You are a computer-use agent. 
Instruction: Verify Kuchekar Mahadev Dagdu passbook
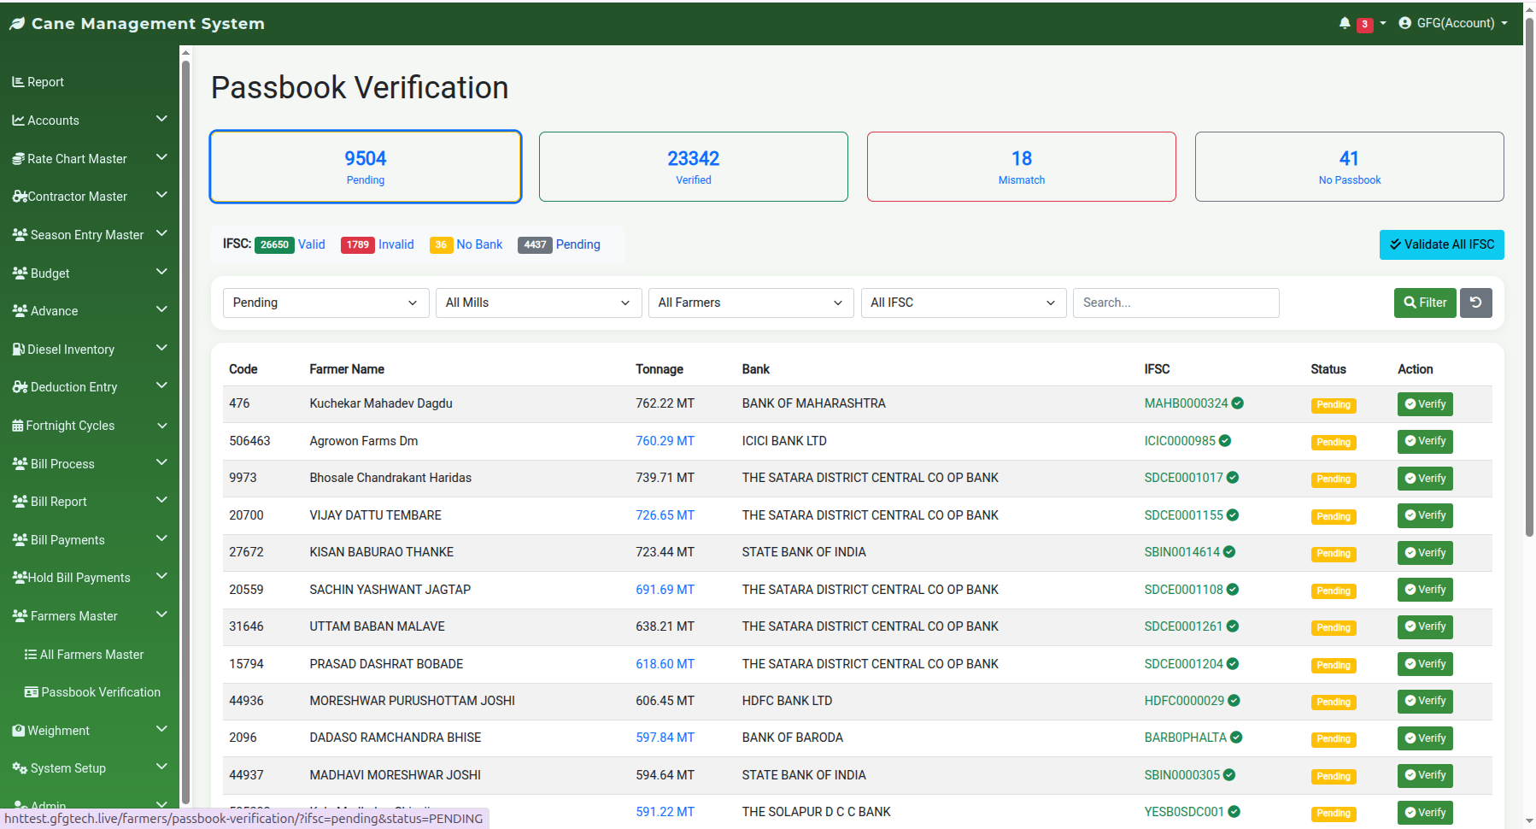1425,404
